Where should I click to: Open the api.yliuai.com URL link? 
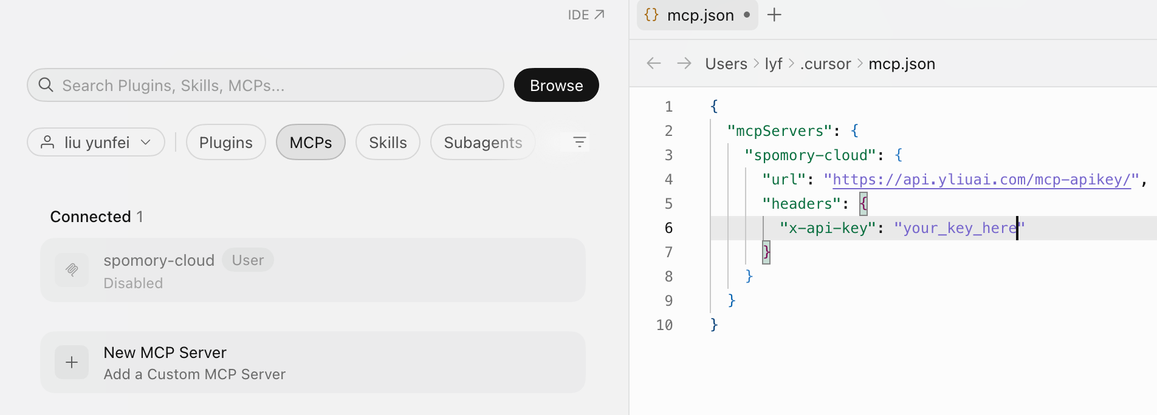(x=981, y=180)
